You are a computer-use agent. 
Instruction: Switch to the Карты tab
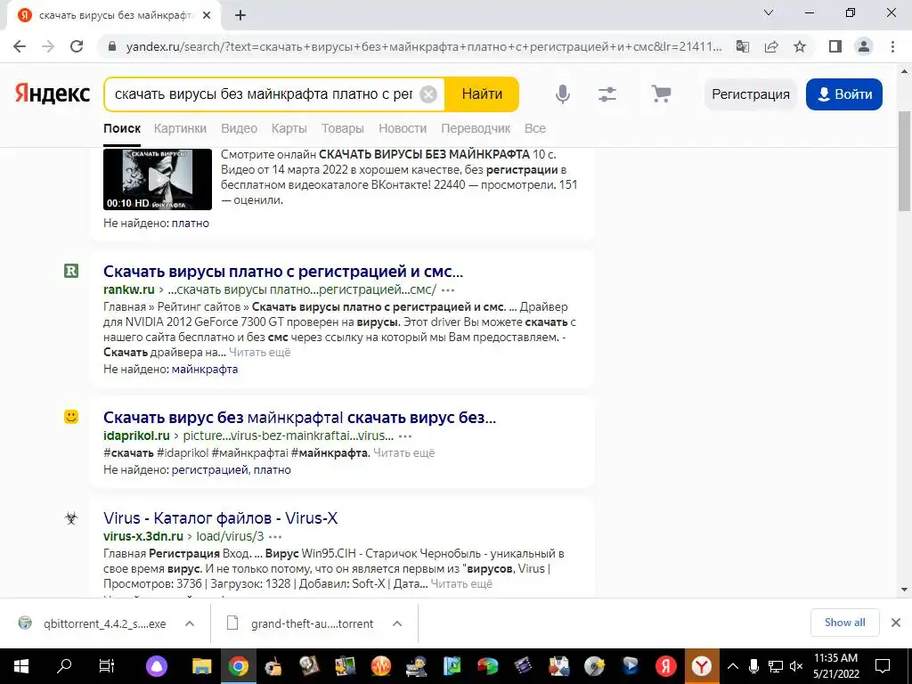pos(289,128)
